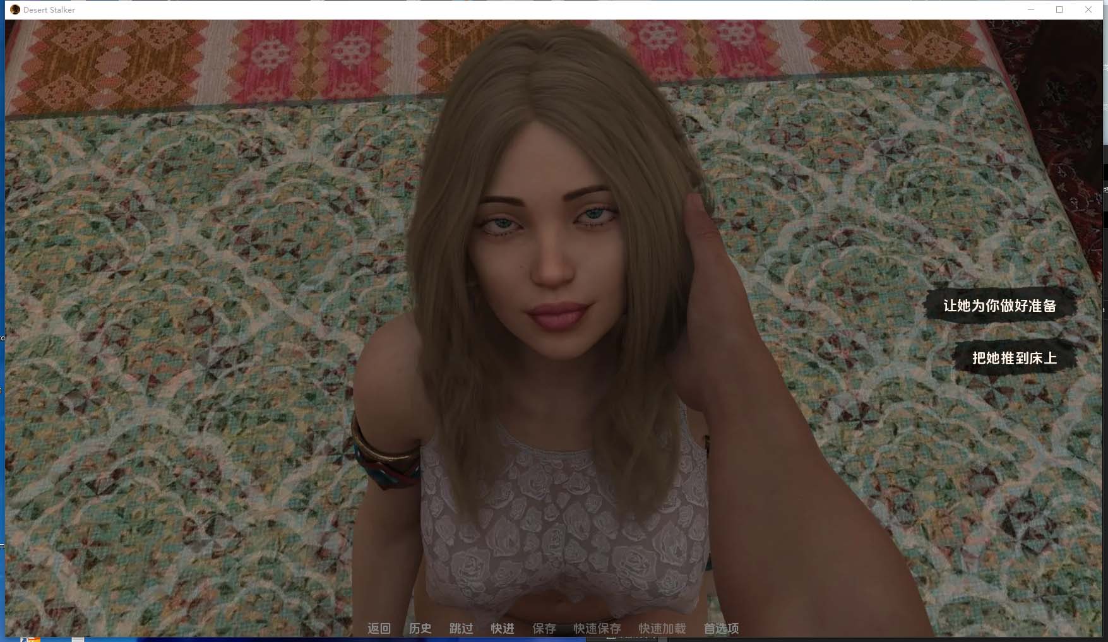
Task: Launch the orange app from the taskbar
Action: coord(33,639)
